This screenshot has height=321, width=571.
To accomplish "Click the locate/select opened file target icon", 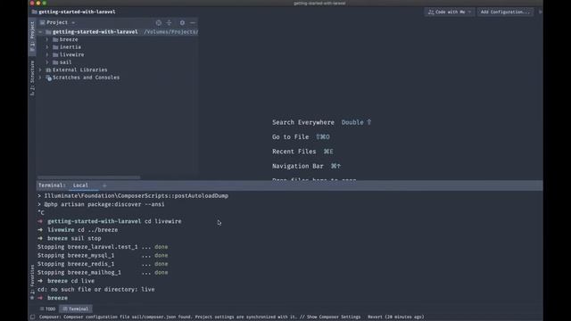I will pos(159,22).
